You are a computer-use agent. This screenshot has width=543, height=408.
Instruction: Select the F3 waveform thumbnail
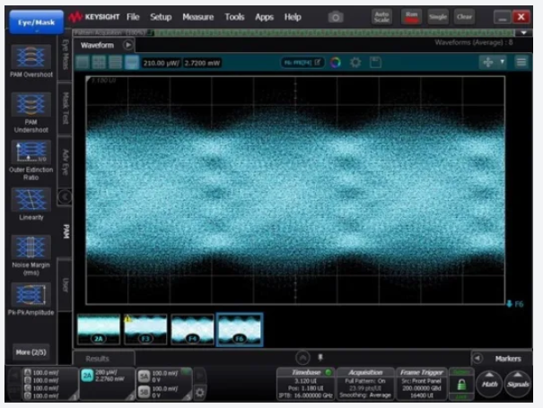coord(145,329)
